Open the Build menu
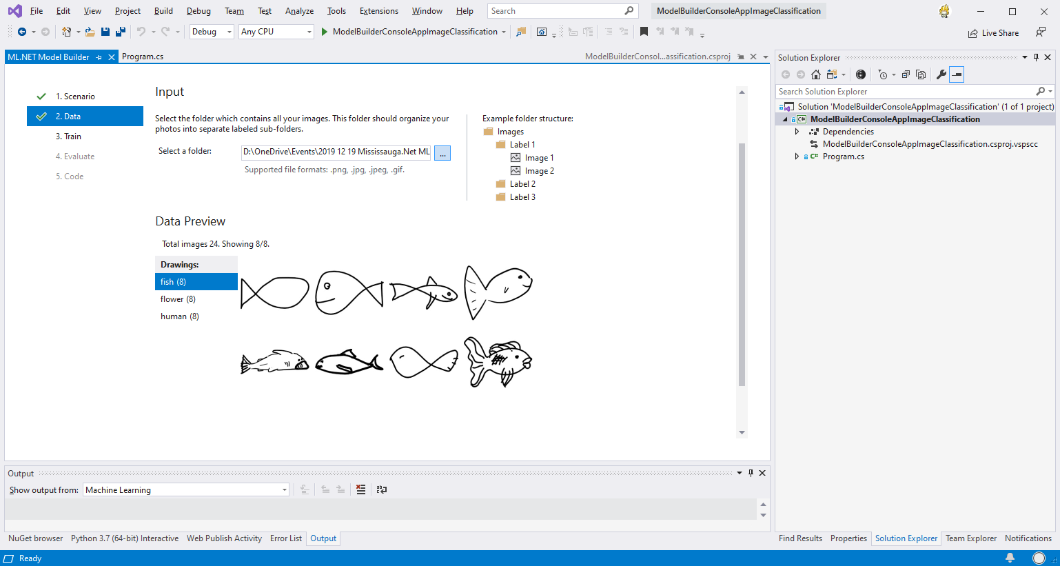This screenshot has width=1060, height=566. 163,11
